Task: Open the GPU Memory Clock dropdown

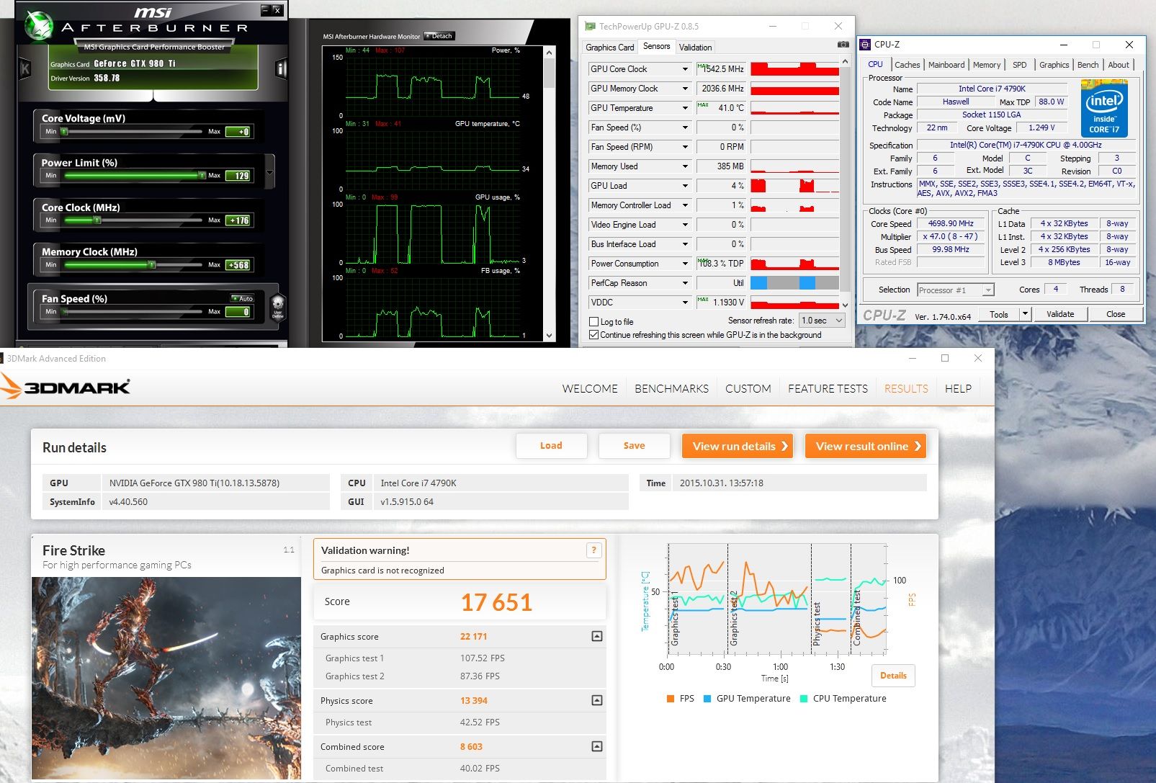Action: click(x=685, y=89)
